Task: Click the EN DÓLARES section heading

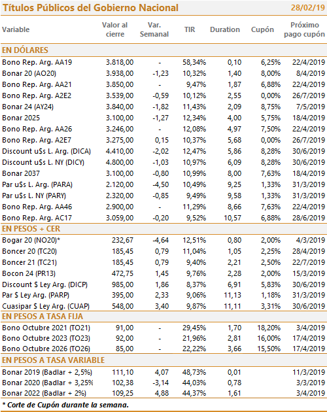Action: click(26, 50)
